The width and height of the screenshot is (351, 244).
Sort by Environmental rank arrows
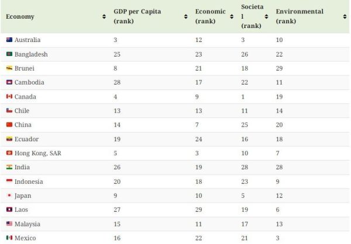[345, 16]
